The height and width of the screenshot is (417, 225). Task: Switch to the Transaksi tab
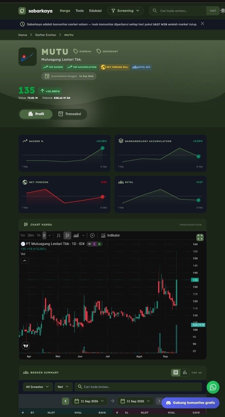tap(69, 114)
